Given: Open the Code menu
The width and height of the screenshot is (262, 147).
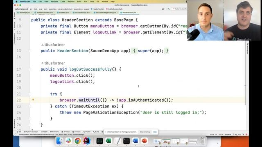Looking at the screenshot, I should (x=63, y=2).
